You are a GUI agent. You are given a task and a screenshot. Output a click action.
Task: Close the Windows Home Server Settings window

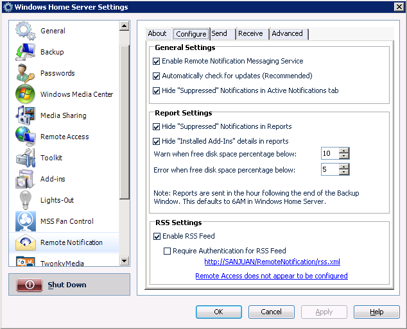(399, 7)
